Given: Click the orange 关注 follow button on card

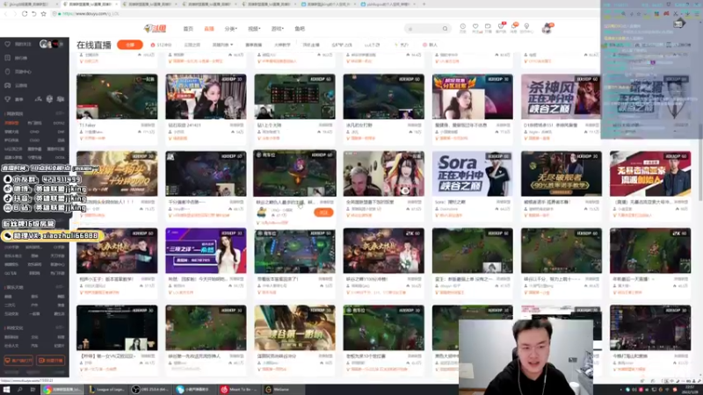Looking at the screenshot, I should pos(323,212).
